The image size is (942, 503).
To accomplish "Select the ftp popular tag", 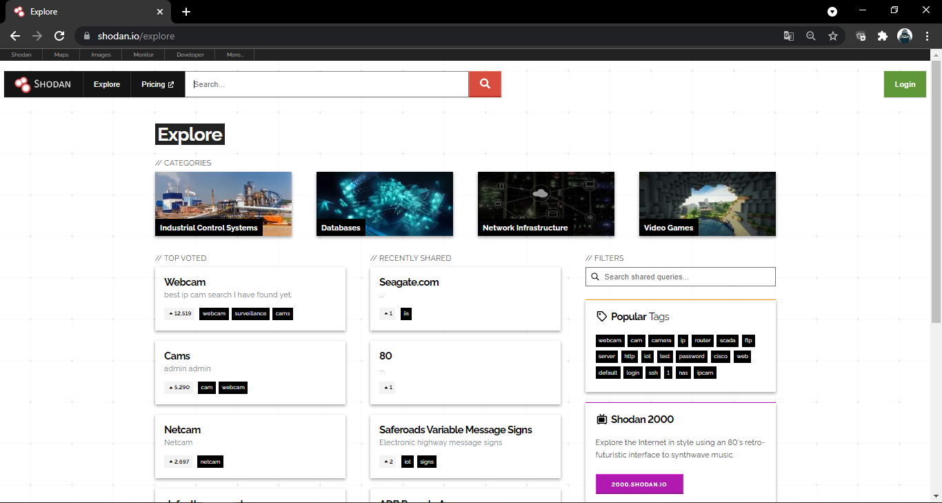I will point(748,340).
